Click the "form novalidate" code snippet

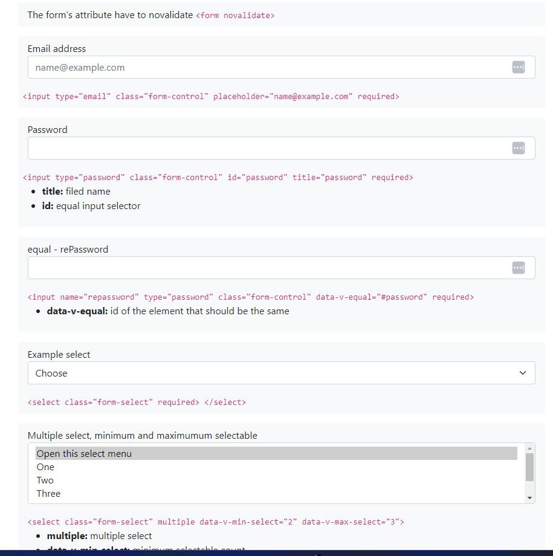coord(235,16)
